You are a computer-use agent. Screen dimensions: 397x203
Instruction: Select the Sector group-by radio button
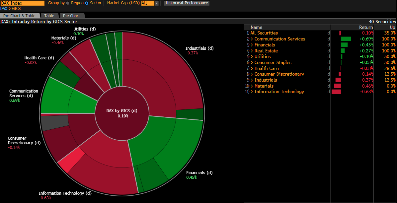pyautogui.click(x=87, y=3)
